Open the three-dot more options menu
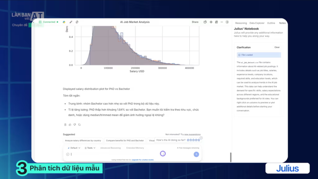318x179 pixels. (222, 22)
